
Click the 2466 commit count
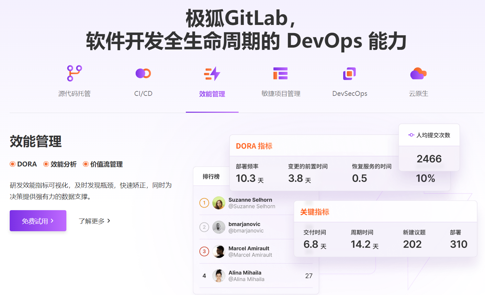pyautogui.click(x=429, y=159)
